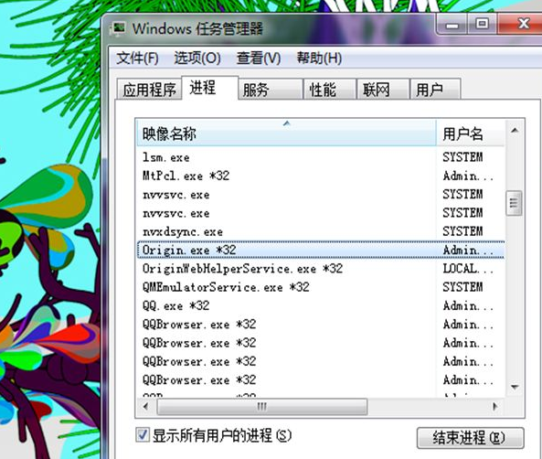The image size is (542, 459).
Task: Switch to the 服务 tab
Action: [271, 90]
